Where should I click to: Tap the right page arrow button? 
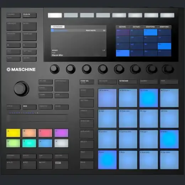[x=30, y=45]
